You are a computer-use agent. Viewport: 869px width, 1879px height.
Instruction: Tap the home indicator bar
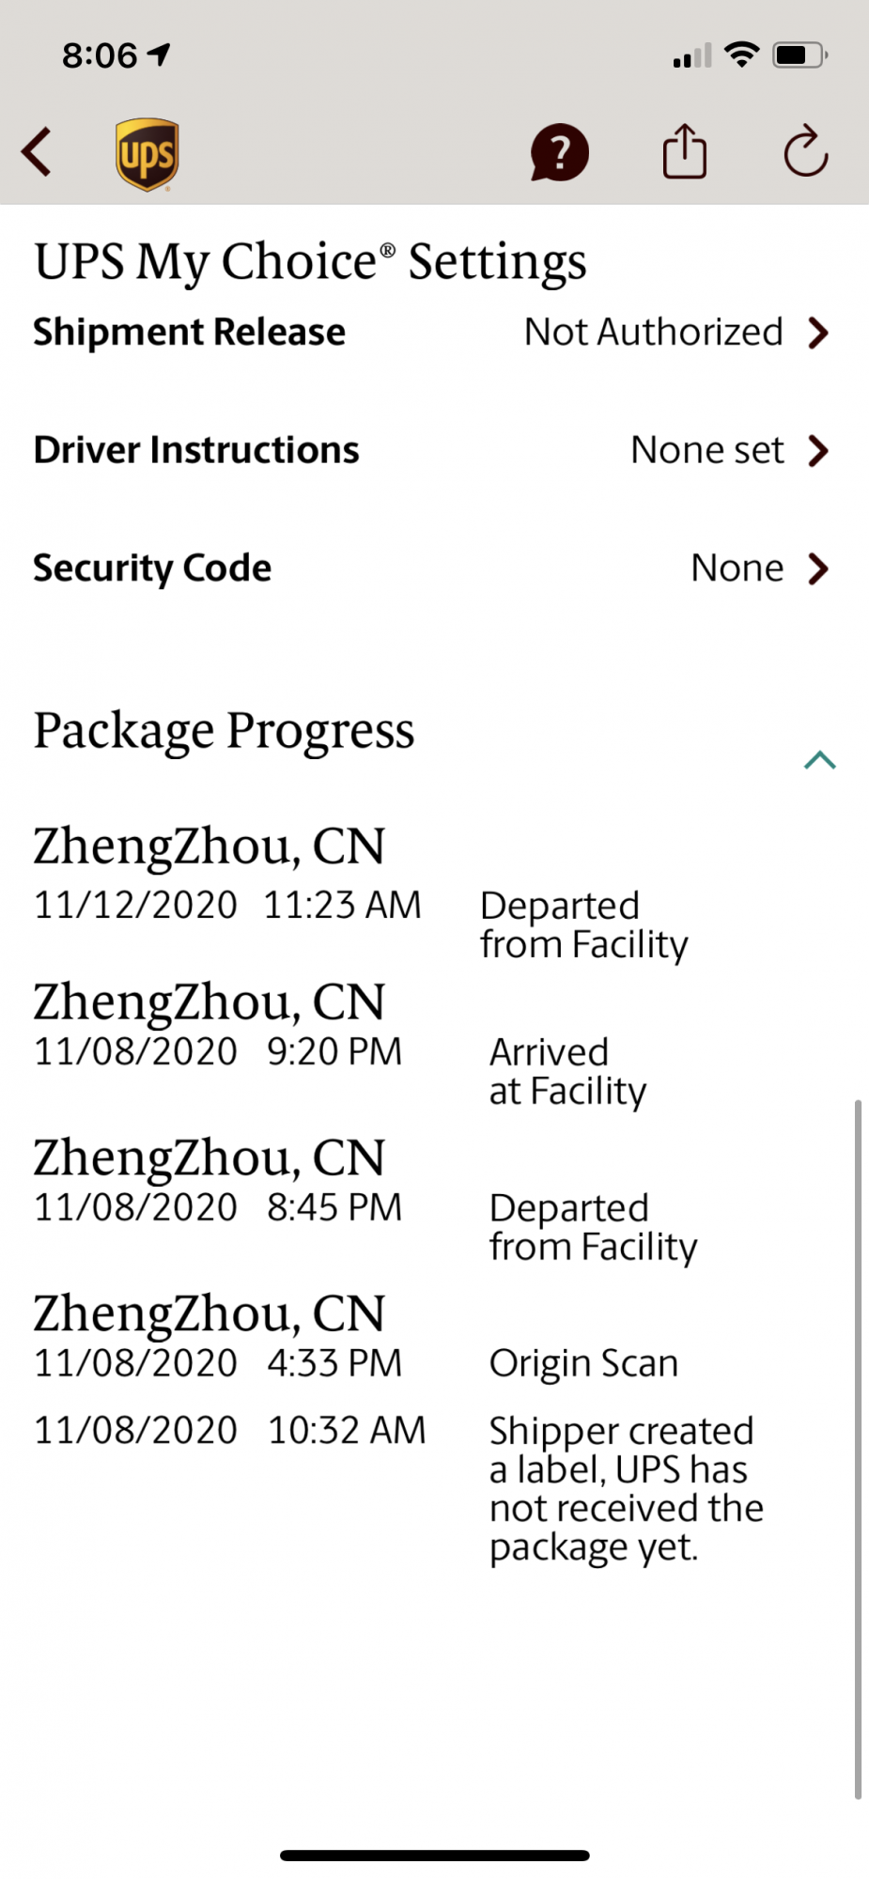point(434,1856)
